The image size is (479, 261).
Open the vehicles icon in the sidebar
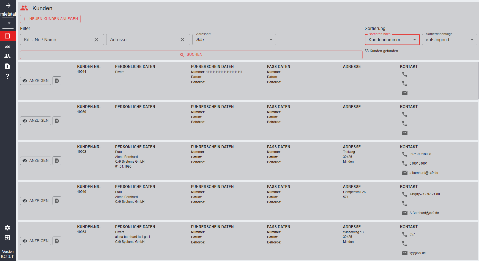pos(7,46)
